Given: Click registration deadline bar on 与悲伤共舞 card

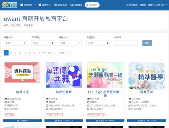Looking at the screenshot, I should [x=64, y=121].
